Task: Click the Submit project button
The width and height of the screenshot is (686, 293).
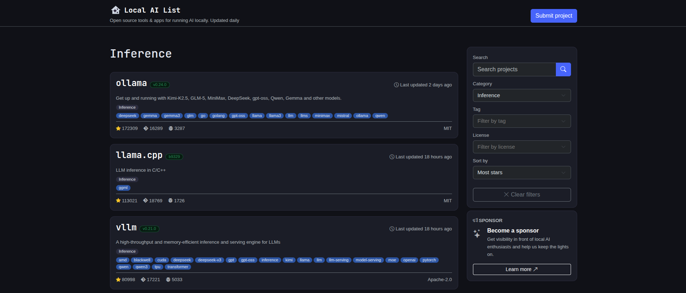Action: [x=554, y=16]
